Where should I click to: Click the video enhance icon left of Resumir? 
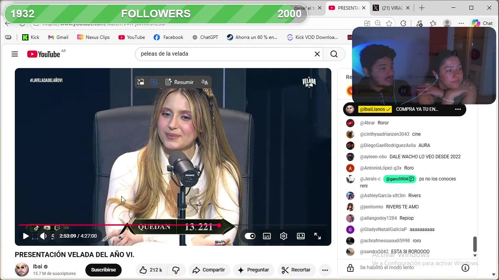[x=154, y=82]
